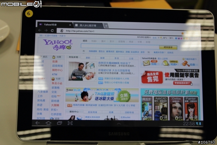Click the 超級商城 link in sidebar
This screenshot has height=145, width=217.
tap(57, 66)
